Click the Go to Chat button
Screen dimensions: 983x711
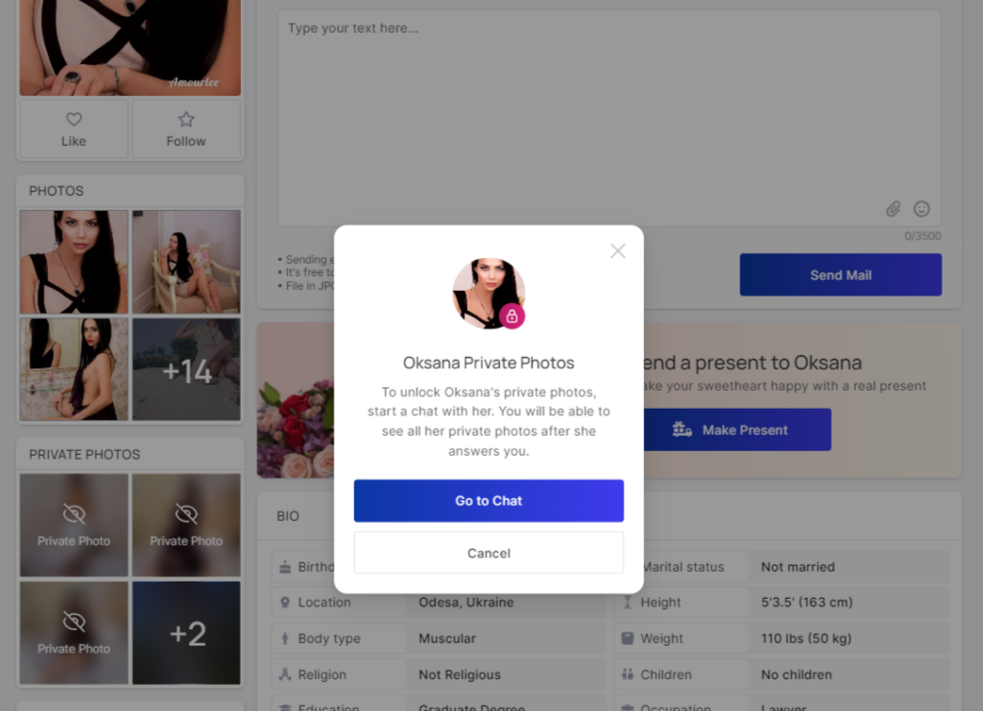pos(489,501)
